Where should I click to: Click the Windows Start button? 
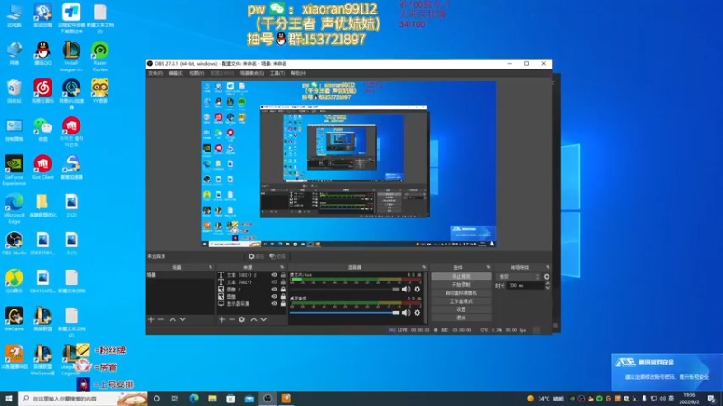tap(9, 398)
